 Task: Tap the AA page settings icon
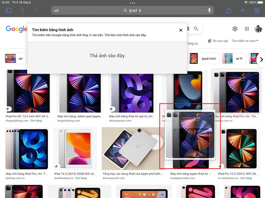(56, 10)
